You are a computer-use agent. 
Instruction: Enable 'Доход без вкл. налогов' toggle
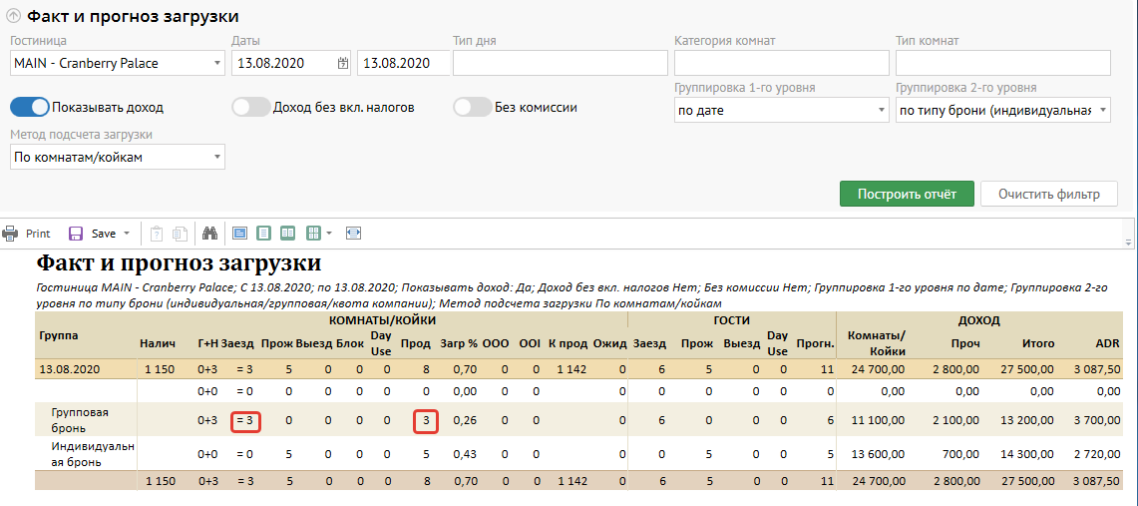[x=250, y=107]
